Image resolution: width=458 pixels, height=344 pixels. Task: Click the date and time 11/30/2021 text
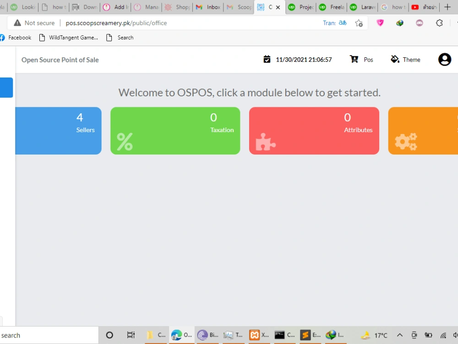pos(304,60)
